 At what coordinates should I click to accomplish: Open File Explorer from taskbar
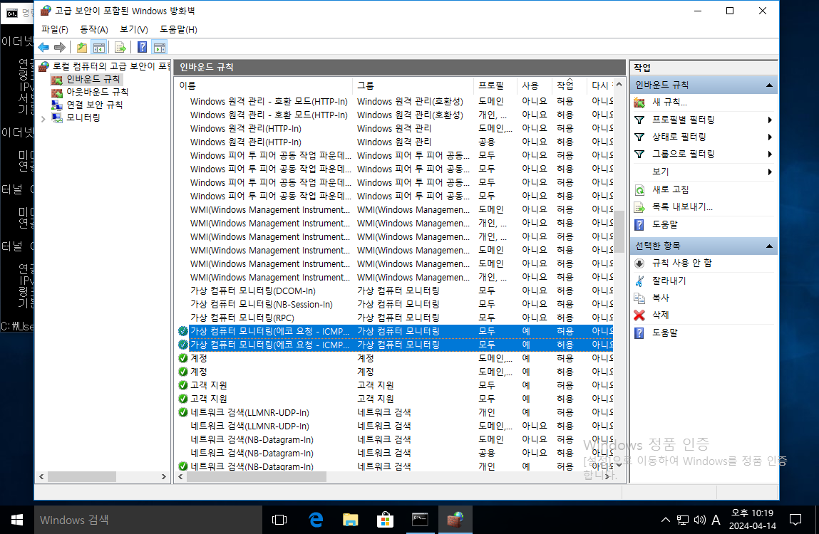point(350,520)
